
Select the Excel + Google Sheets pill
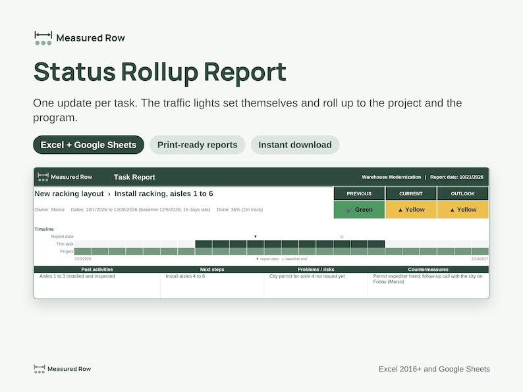pyautogui.click(x=88, y=145)
